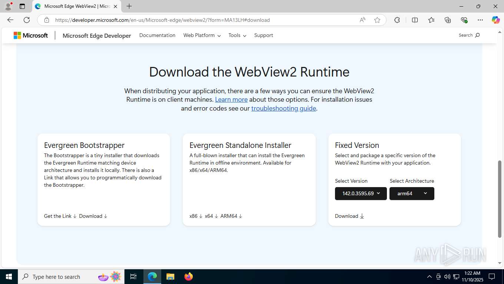Download x64 Standalone Installer
The width and height of the screenshot is (504, 284).
coord(212,216)
